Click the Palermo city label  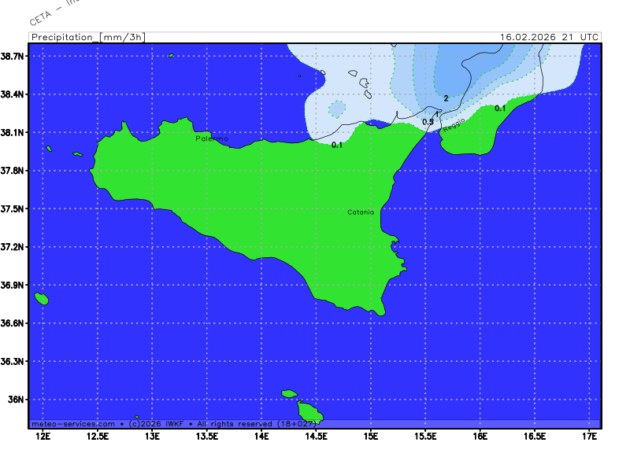click(212, 138)
